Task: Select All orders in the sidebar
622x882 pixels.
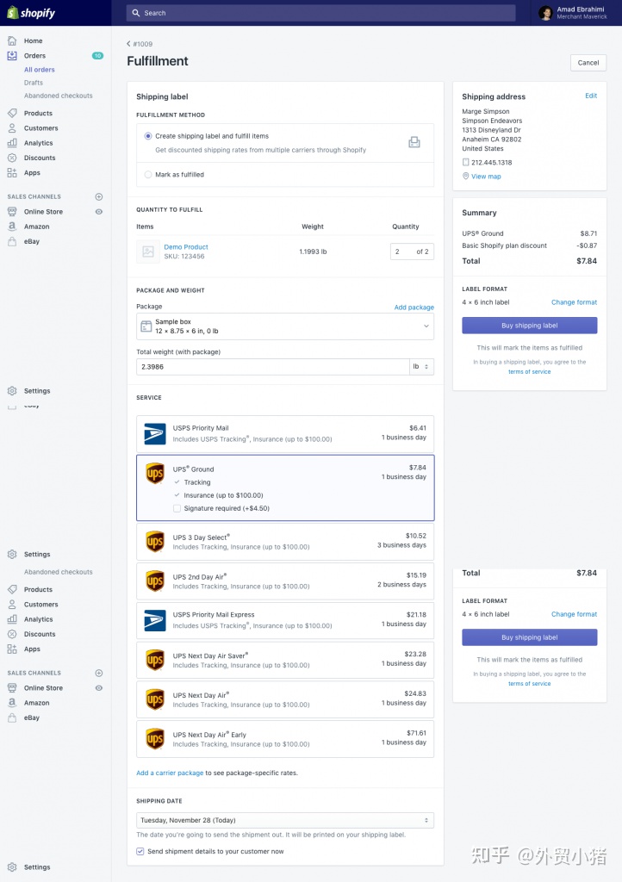Action: click(x=40, y=70)
